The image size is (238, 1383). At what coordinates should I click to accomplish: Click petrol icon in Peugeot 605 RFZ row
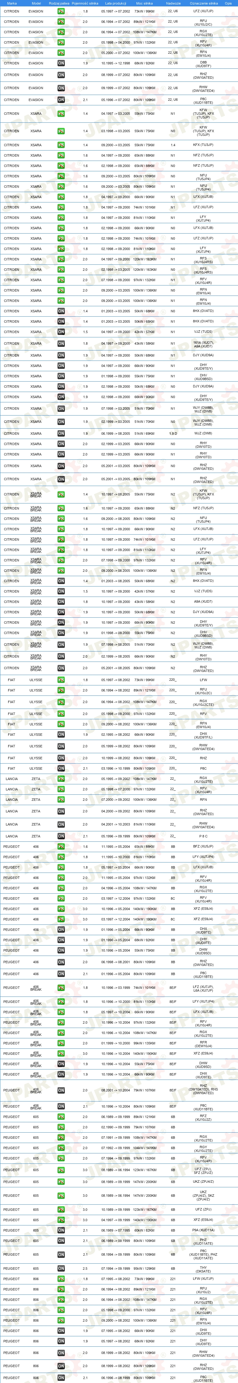pos(61,1117)
